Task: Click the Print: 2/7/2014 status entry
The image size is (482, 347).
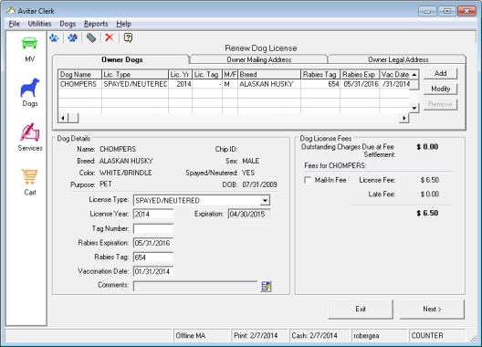Action: [259, 335]
